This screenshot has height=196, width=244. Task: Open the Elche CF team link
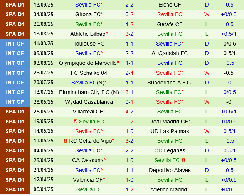[170, 5]
